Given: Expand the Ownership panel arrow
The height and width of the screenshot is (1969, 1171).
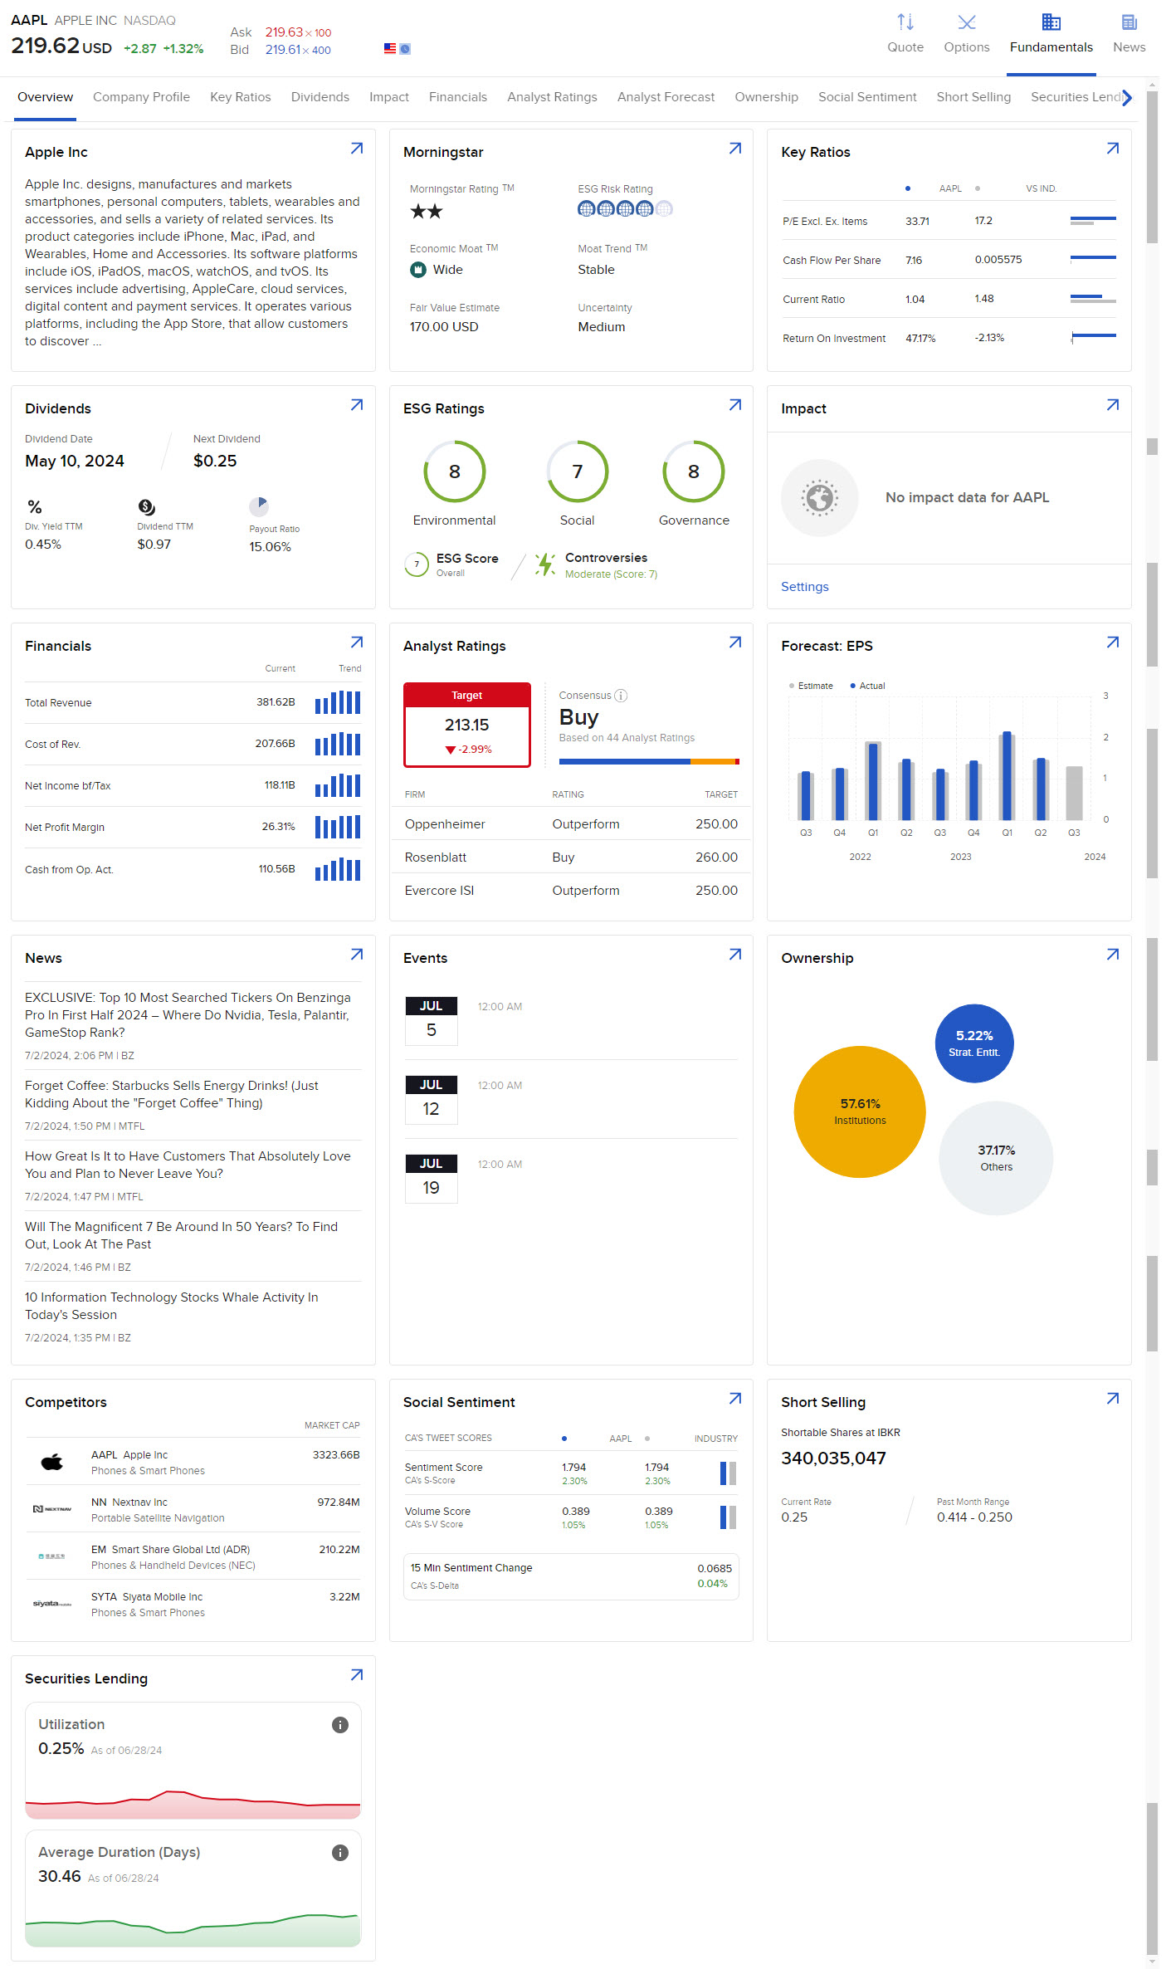Looking at the screenshot, I should click(1113, 955).
